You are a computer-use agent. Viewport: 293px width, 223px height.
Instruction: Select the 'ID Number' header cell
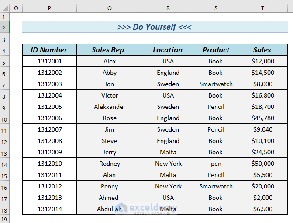(x=49, y=50)
